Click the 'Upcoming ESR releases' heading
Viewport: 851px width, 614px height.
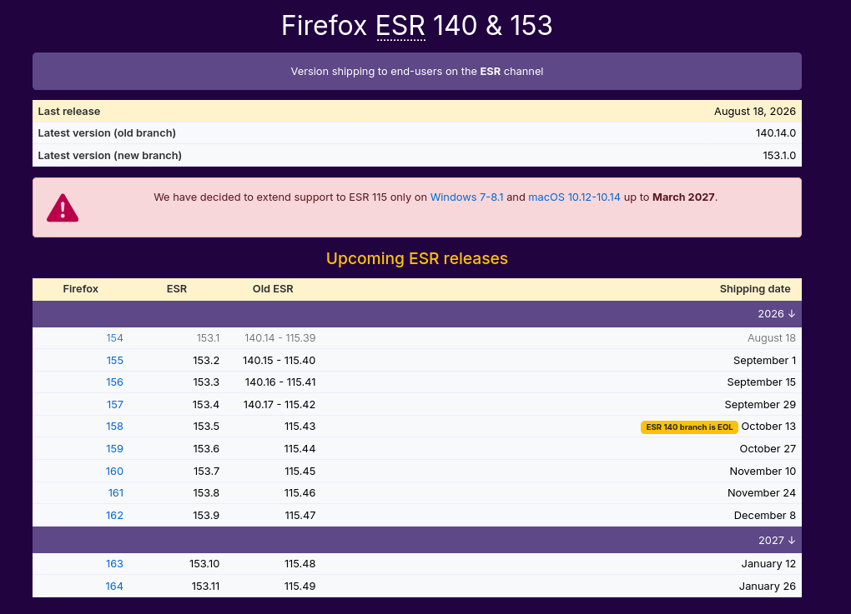[x=417, y=258]
